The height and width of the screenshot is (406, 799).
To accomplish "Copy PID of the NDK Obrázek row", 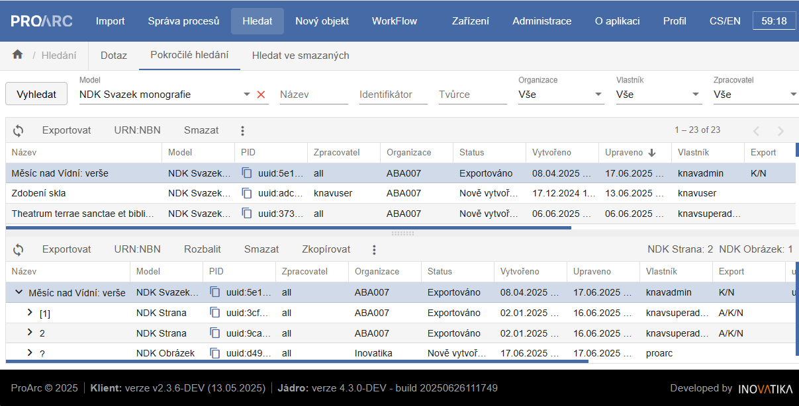I will point(215,353).
